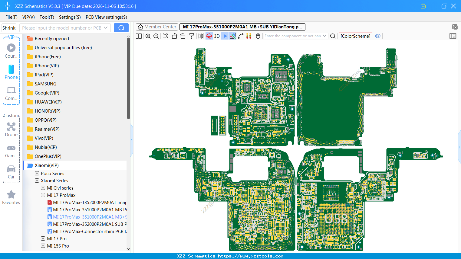Open the MI 17ProMax-351000P2M0A1 MB PCB file
This screenshot has width=461, height=259.
[87, 209]
